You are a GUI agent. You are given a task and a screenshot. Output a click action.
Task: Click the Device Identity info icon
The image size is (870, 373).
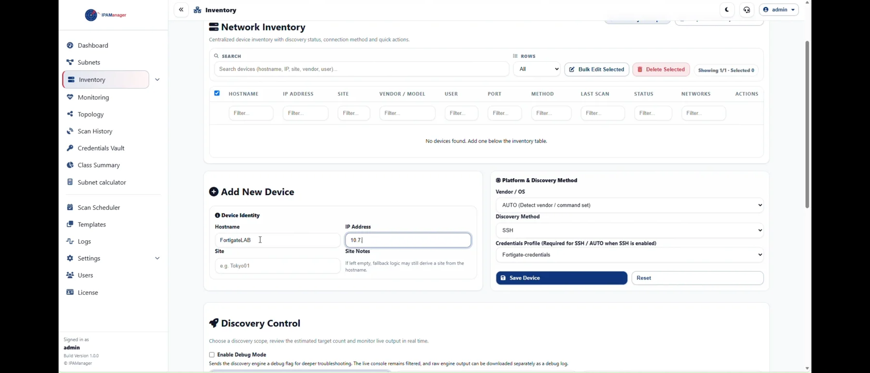217,215
